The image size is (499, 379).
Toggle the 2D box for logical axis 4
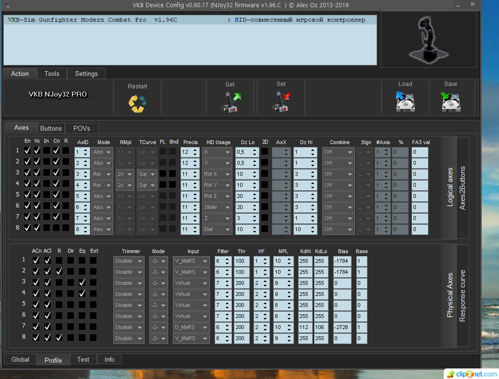pos(265,184)
